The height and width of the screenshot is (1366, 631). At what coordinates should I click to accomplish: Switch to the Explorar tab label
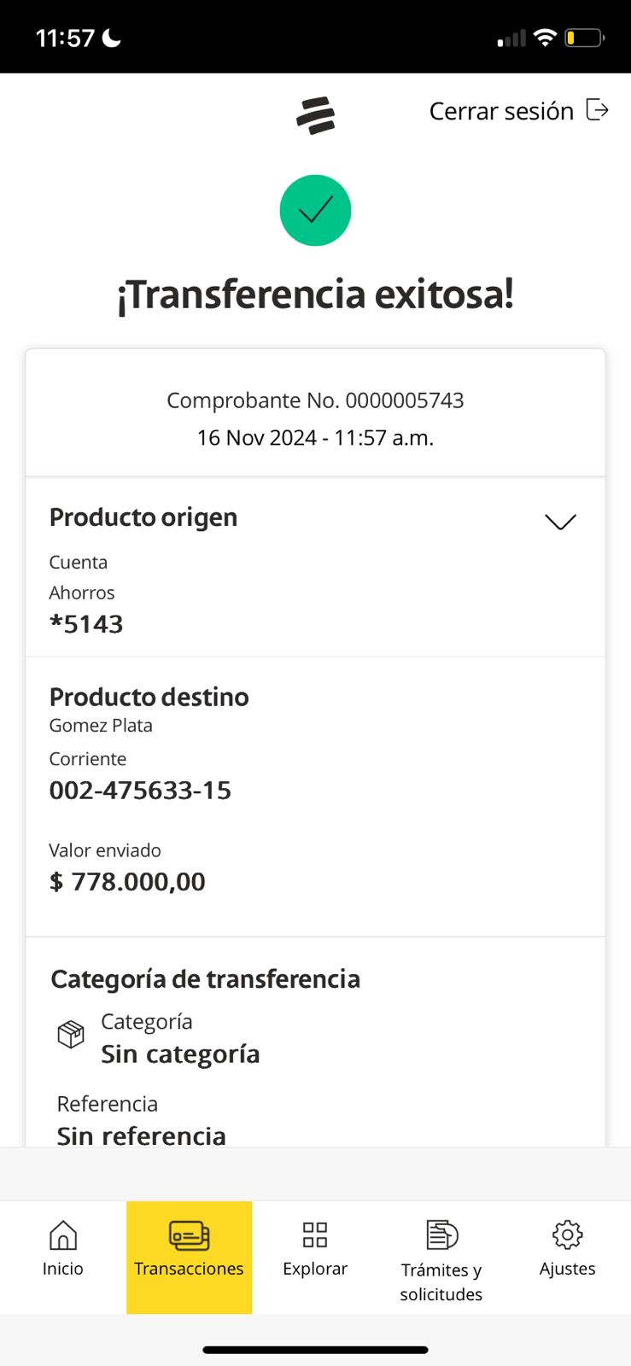coord(315,1269)
